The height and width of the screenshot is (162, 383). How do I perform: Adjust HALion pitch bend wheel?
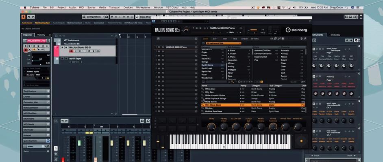158,141
